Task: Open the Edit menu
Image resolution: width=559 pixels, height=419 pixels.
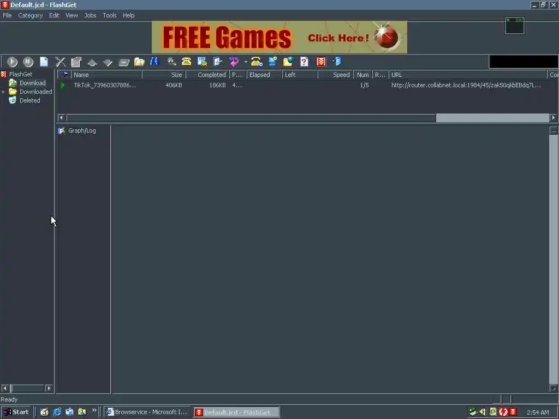Action: click(54, 15)
